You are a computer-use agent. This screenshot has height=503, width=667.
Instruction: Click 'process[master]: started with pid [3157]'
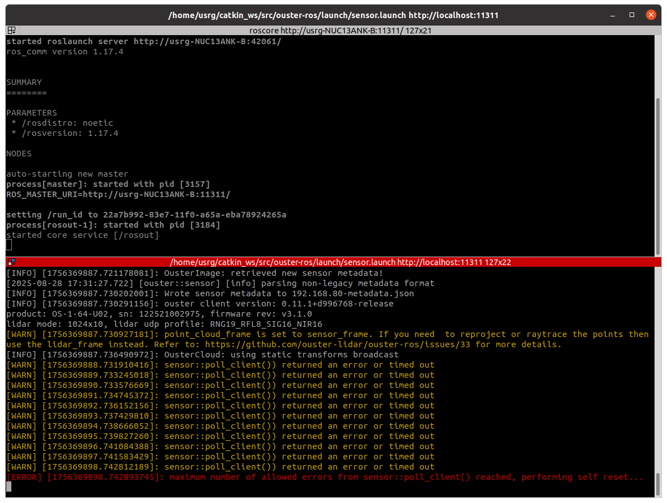(x=108, y=185)
